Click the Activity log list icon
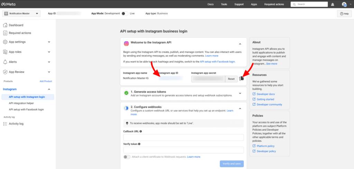The width and height of the screenshot is (354, 169). click(x=5, y=124)
